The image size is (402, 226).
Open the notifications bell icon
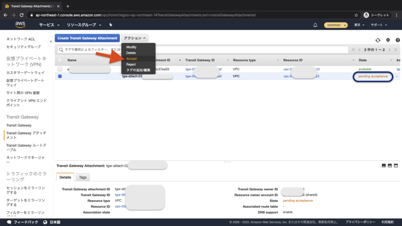pyautogui.click(x=315, y=25)
